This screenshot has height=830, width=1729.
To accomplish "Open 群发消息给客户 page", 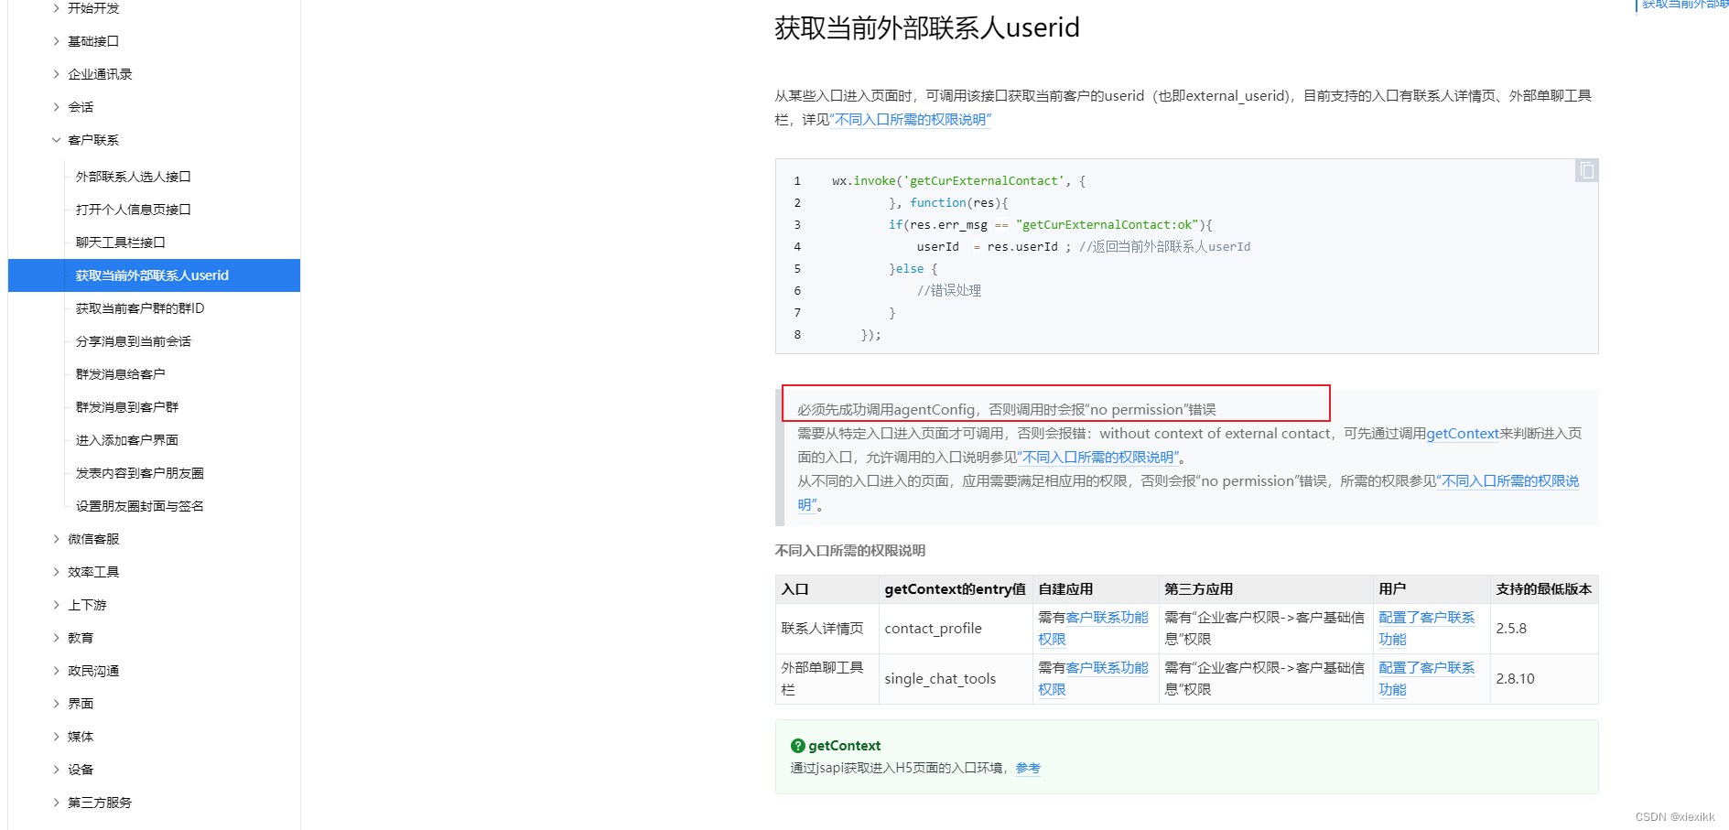I will point(120,374).
